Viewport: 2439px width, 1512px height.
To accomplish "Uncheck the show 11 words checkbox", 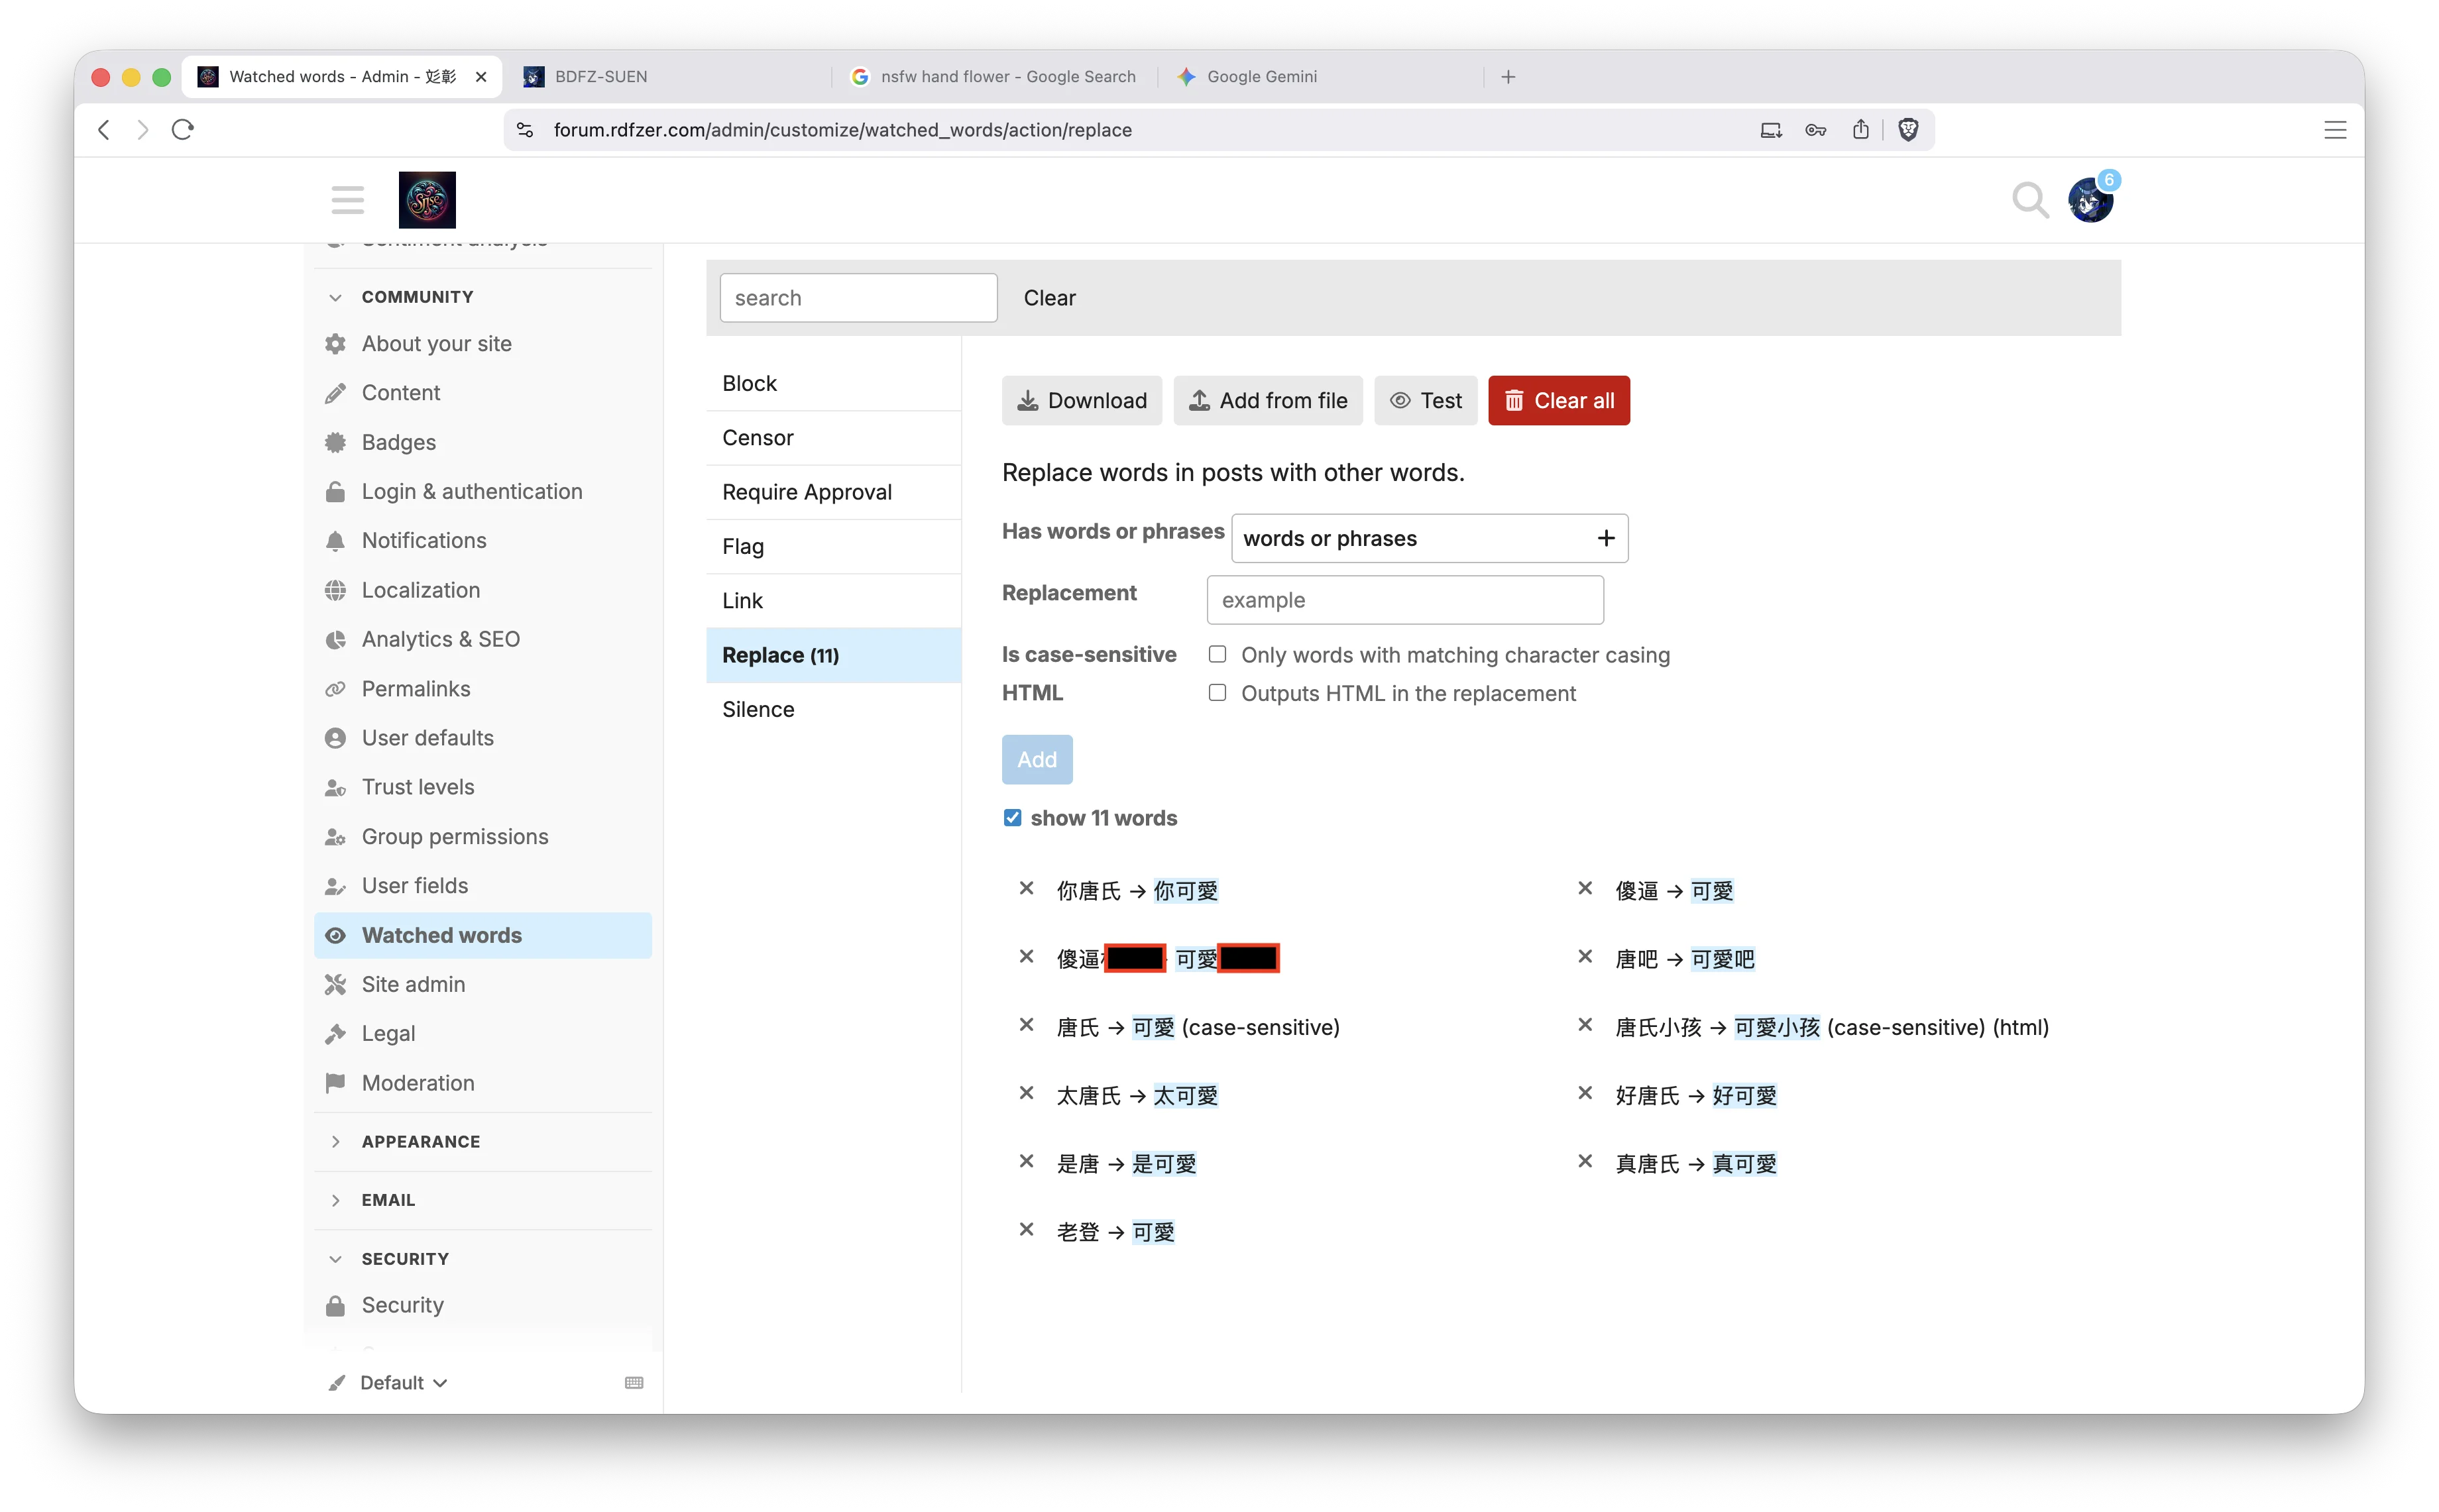I will (1013, 817).
